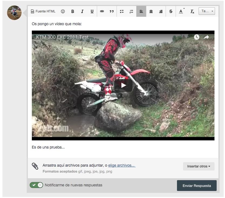Apply italic formatting
Viewport: 225px width, 198px height.
(x=82, y=11)
